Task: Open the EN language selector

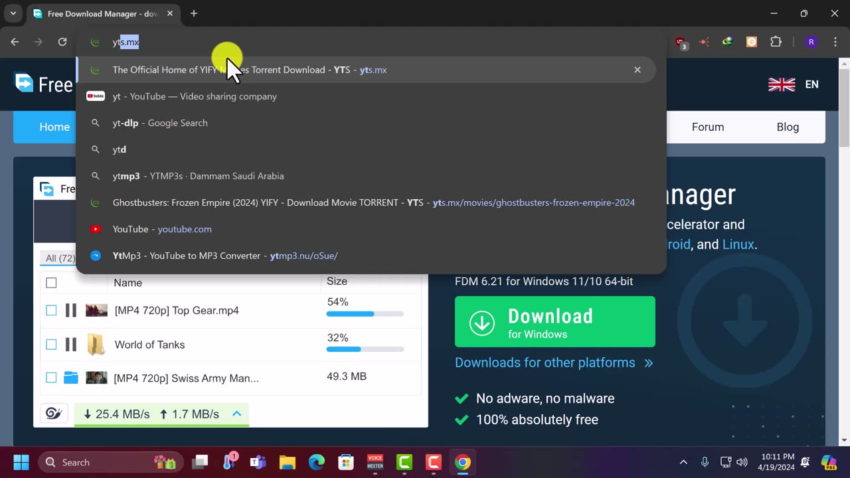Action: (x=811, y=84)
